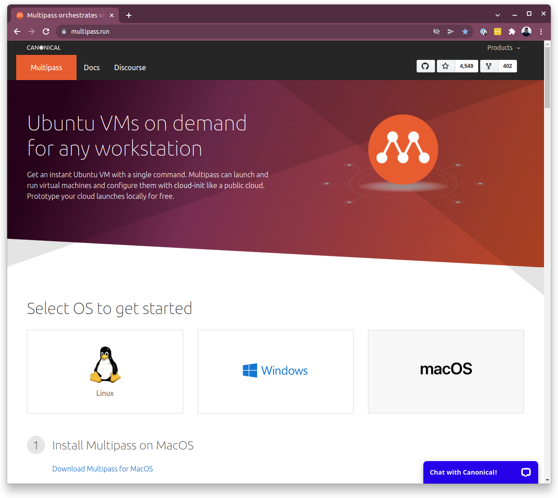View the 4,549 stargazers count
The width and height of the screenshot is (558, 498).
467,66
